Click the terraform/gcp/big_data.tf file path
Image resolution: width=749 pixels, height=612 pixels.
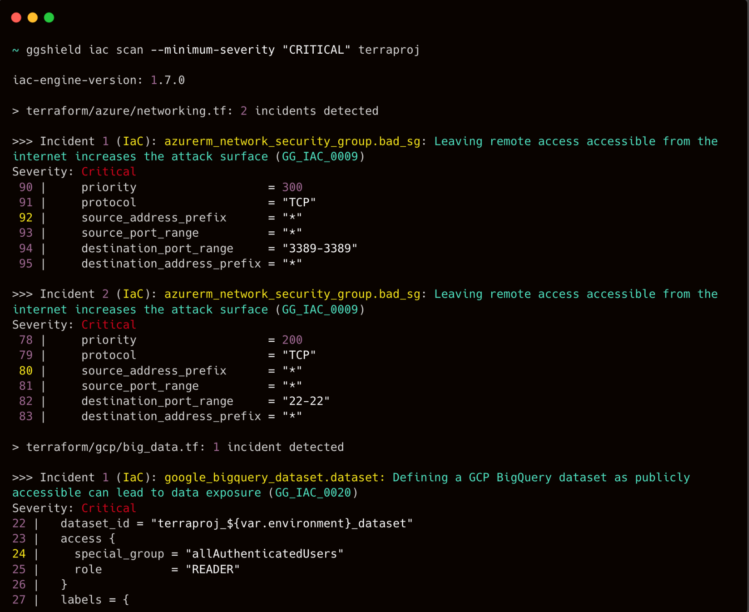(x=112, y=447)
